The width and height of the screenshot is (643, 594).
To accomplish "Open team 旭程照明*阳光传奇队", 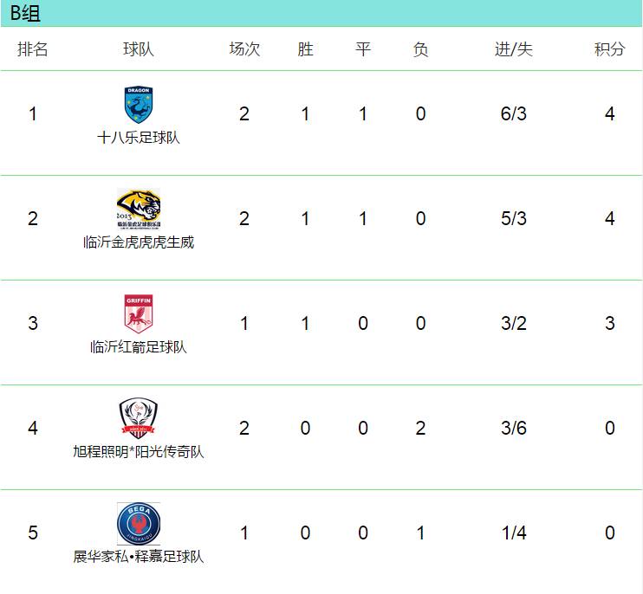I will click(x=139, y=452).
